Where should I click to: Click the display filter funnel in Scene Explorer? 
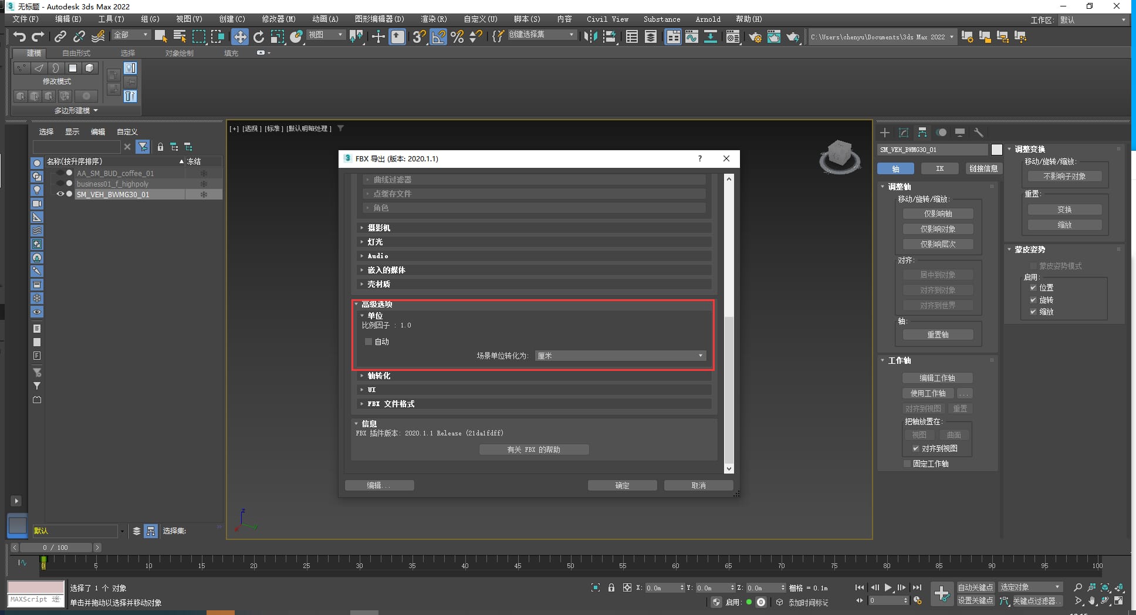click(143, 147)
